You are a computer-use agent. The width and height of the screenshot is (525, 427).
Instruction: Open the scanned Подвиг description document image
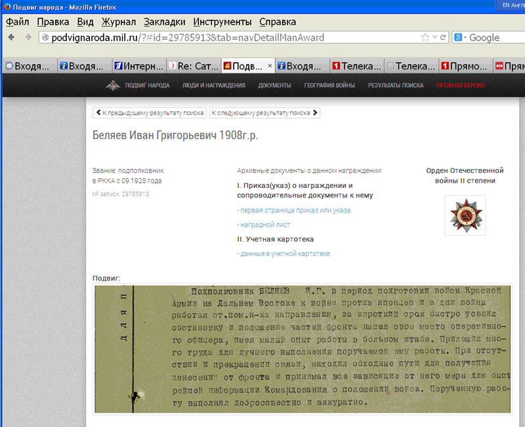pyautogui.click(x=303, y=349)
